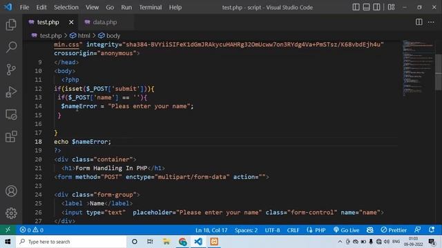Open the Accounts menu icon
The width and height of the screenshot is (442, 248).
tap(11, 192)
